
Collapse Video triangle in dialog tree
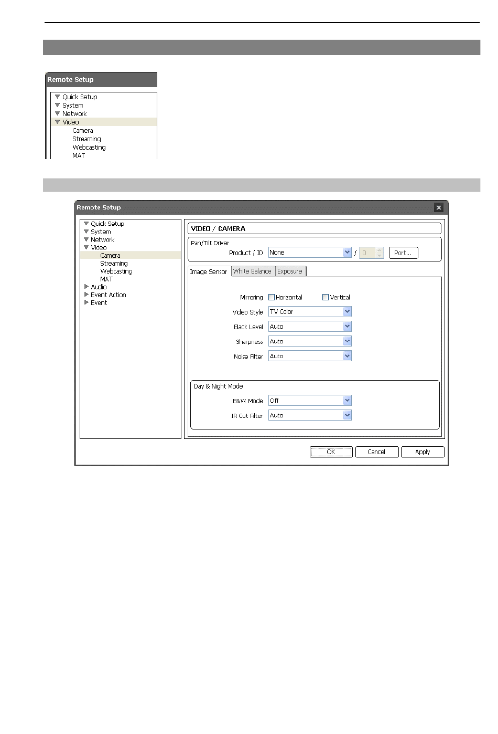[x=86, y=247]
